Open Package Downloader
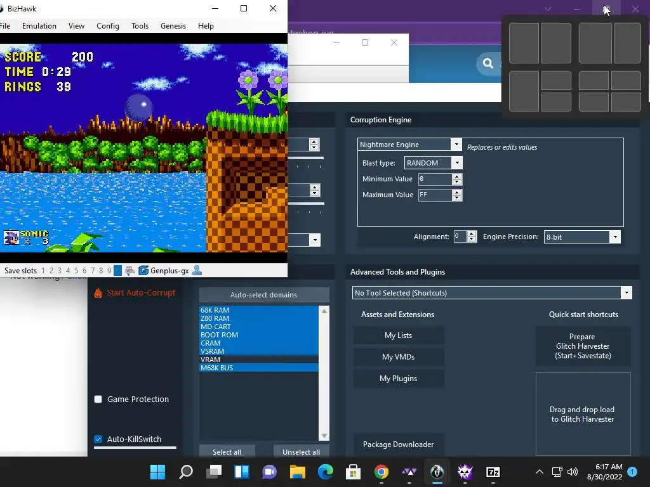Viewport: 650px width, 487px height. click(399, 445)
